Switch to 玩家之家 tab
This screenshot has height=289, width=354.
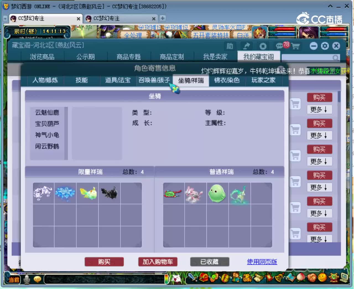tap(263, 80)
